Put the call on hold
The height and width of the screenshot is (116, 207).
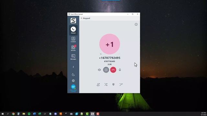coord(106,70)
